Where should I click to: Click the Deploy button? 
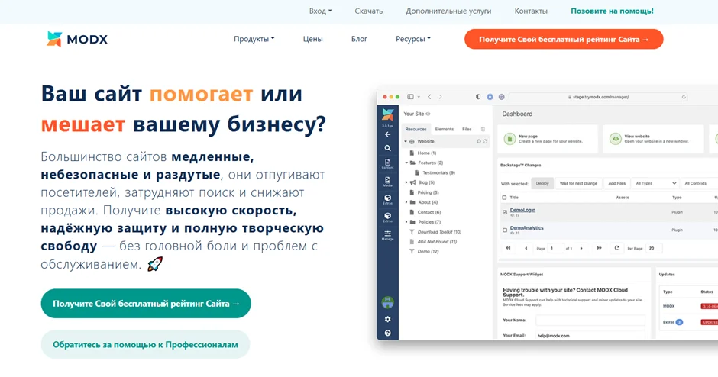pos(542,183)
